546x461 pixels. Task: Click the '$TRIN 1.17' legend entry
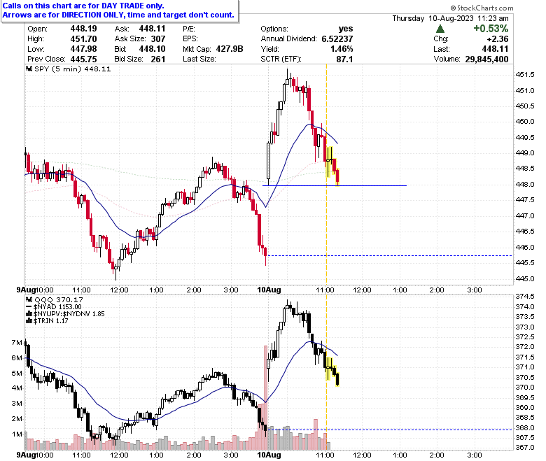click(x=50, y=321)
